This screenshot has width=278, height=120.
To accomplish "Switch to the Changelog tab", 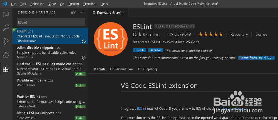I will tap(148, 69).
